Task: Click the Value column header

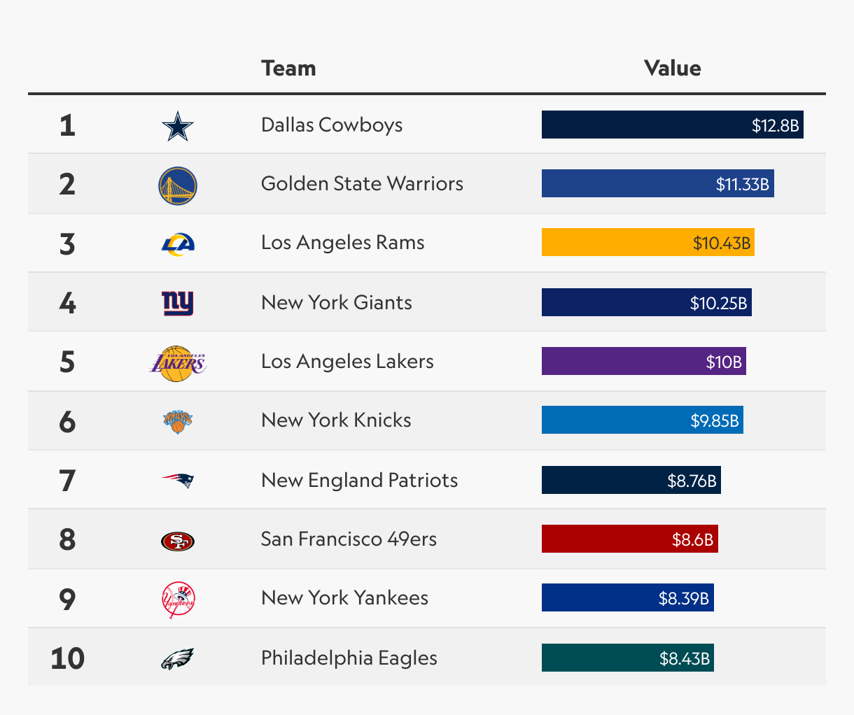Action: [x=672, y=69]
